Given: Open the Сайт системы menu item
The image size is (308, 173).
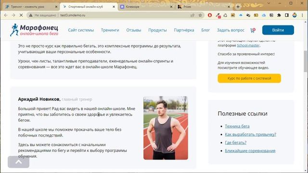Looking at the screenshot, I should [x=81, y=30].
